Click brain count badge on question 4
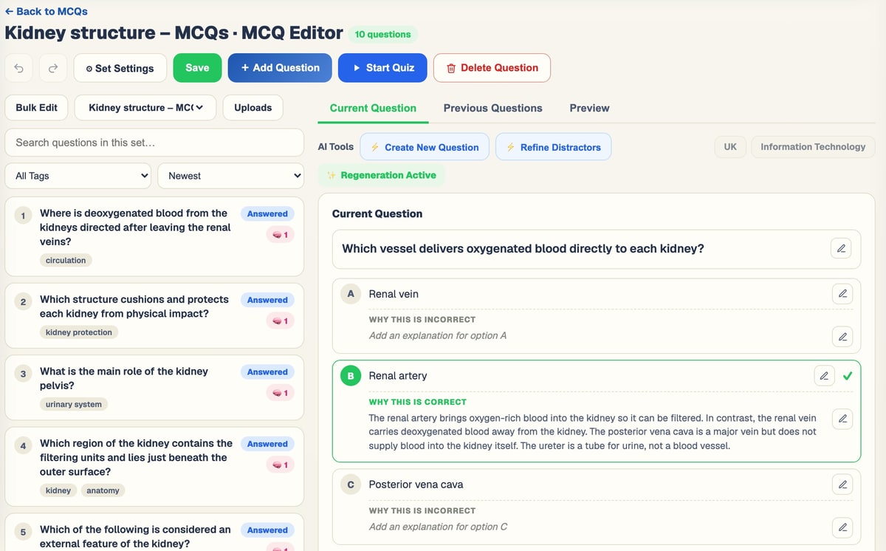This screenshot has width=886, height=551. tap(280, 465)
